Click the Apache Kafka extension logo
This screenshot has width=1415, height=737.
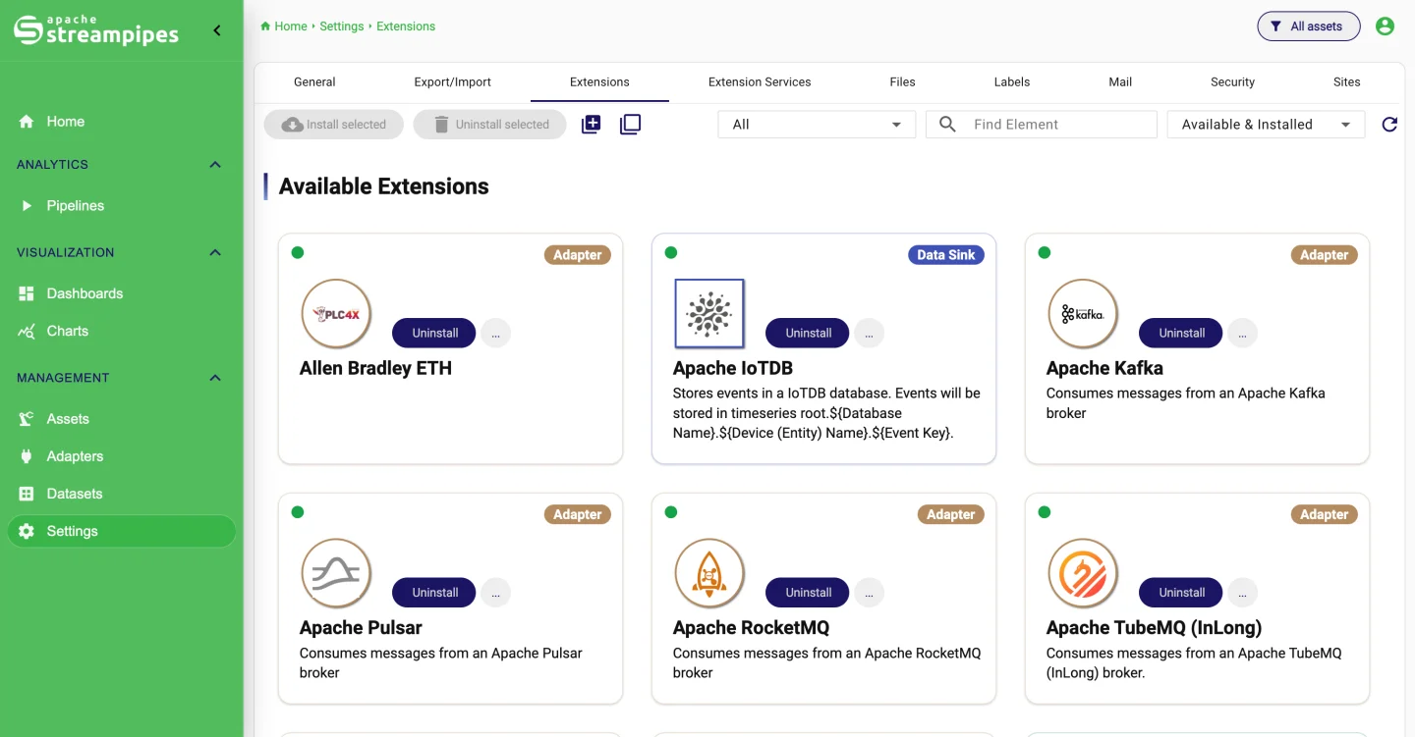(1083, 314)
